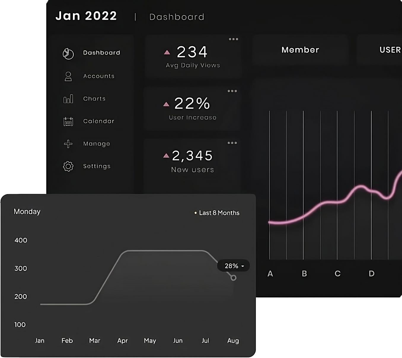Open three-dot menu on New users card
The image size is (402, 358).
[x=232, y=143]
